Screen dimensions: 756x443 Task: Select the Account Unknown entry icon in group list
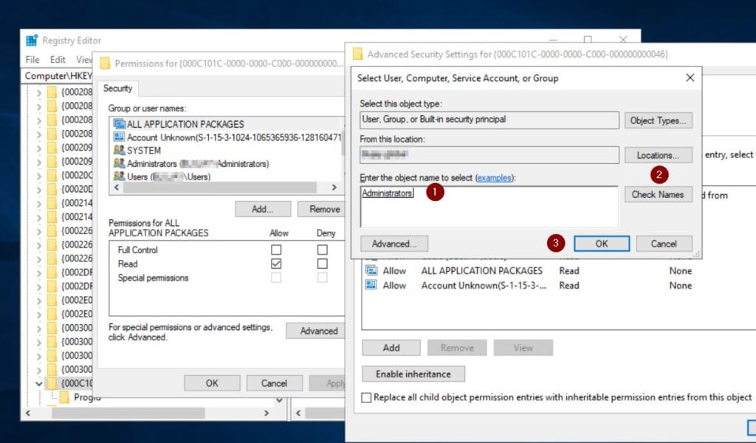[119, 137]
